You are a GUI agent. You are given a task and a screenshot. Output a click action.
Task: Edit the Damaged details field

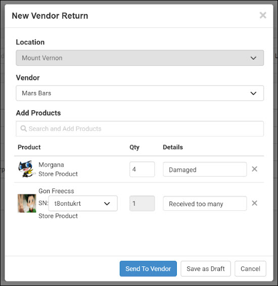click(x=205, y=169)
